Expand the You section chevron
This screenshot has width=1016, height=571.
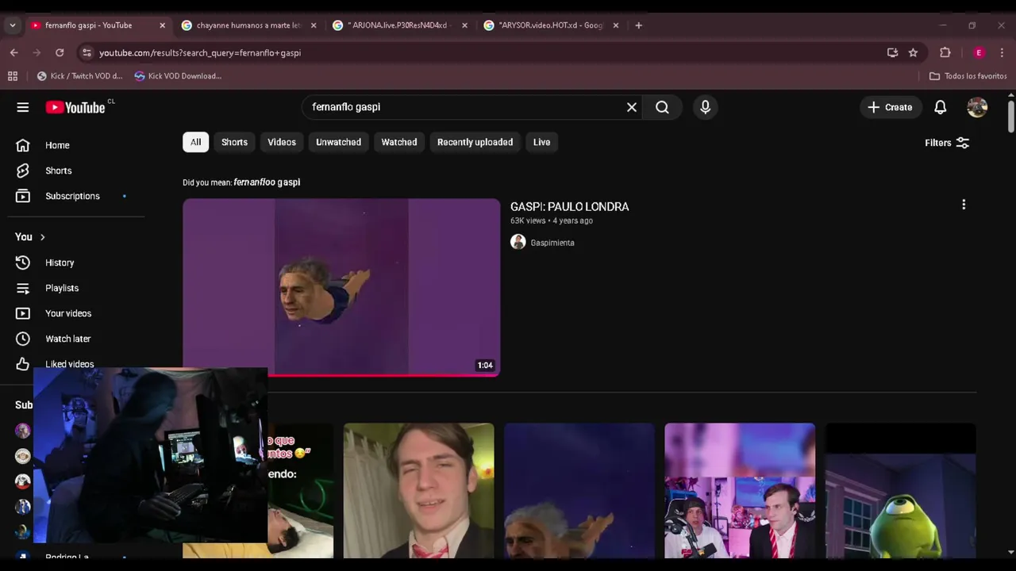click(42, 237)
